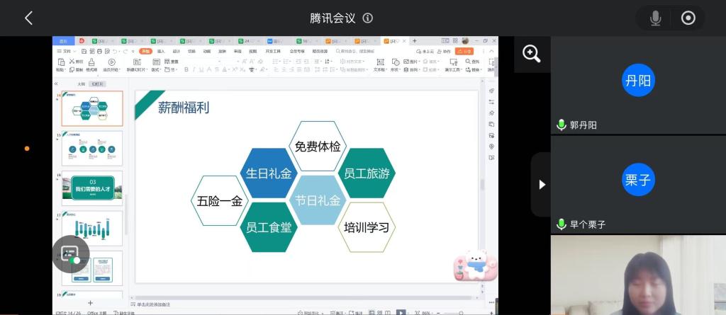The image size is (726, 315).
Task: Open meeting info icon beside 腾讯会议 title
Action: [368, 18]
